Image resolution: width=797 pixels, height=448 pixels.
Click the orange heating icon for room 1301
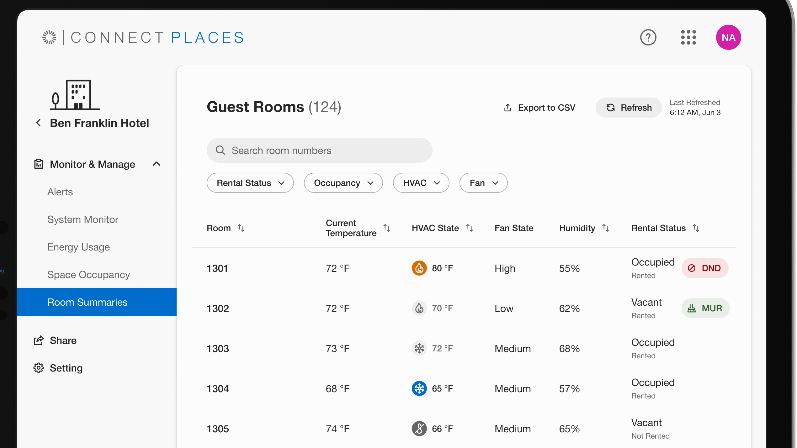coord(419,268)
